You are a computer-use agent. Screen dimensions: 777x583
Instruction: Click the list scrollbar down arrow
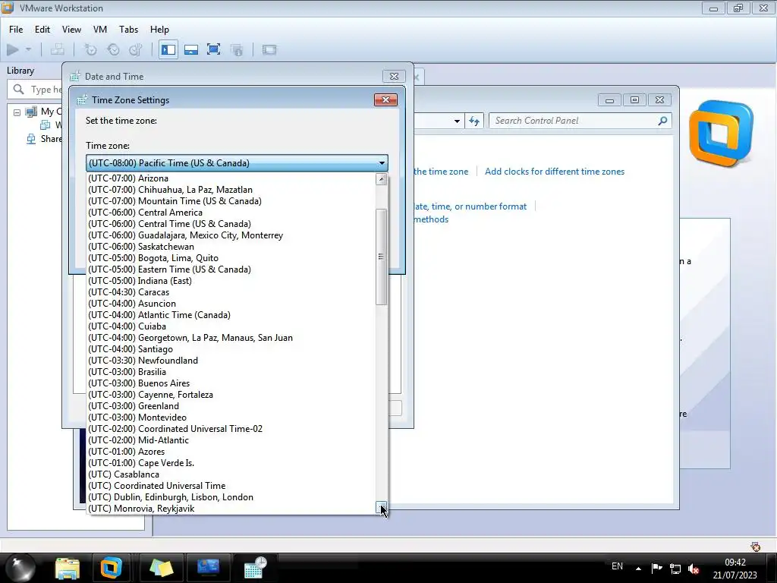tap(381, 507)
